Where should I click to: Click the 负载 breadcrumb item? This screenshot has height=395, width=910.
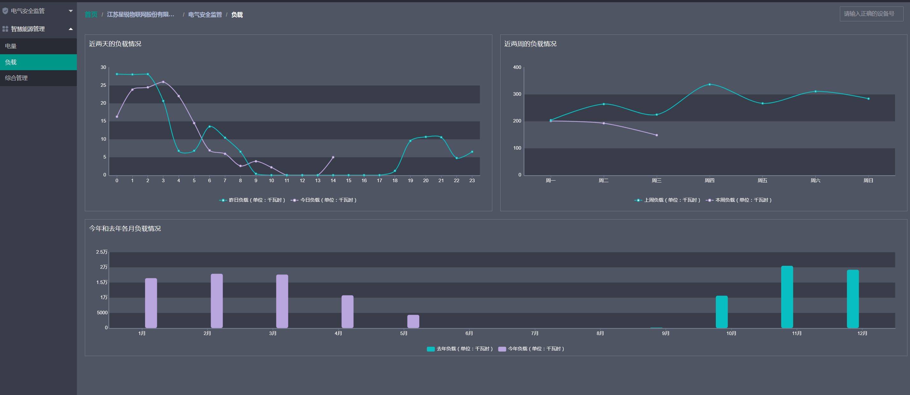tap(237, 14)
